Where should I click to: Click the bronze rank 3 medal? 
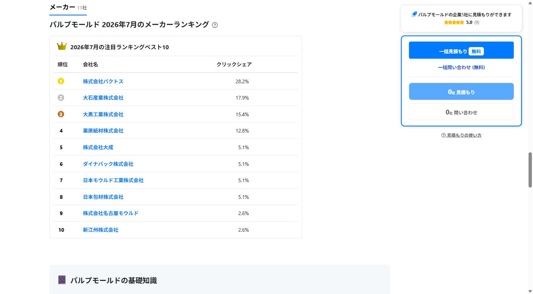[61, 114]
